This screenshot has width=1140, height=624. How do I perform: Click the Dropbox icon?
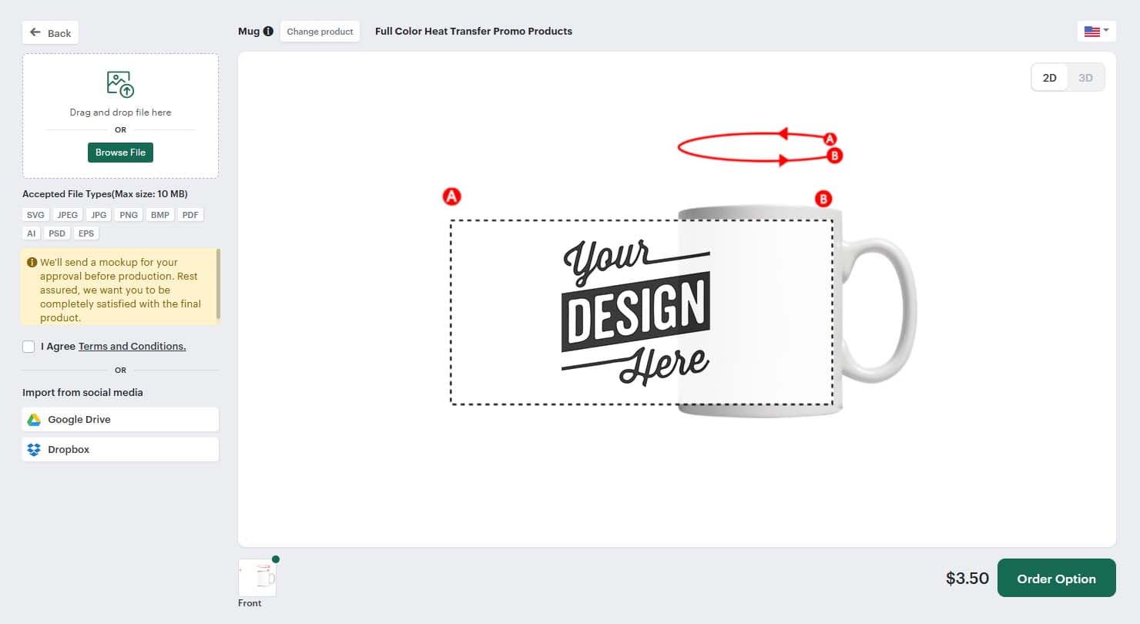[x=34, y=450]
